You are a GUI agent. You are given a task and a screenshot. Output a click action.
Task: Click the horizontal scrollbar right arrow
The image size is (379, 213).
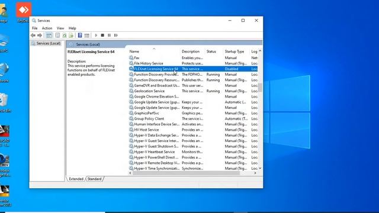coord(255,173)
